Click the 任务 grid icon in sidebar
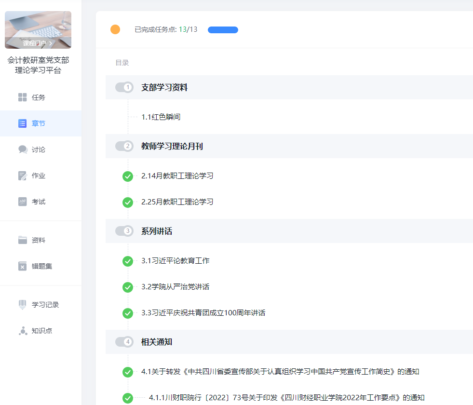The width and height of the screenshot is (473, 405). (23, 97)
